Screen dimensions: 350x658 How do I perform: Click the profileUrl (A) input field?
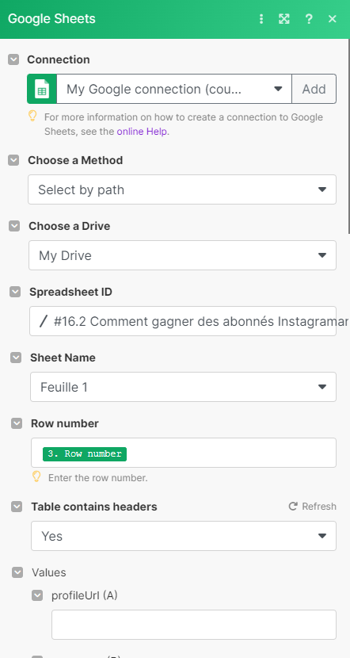coord(194,625)
